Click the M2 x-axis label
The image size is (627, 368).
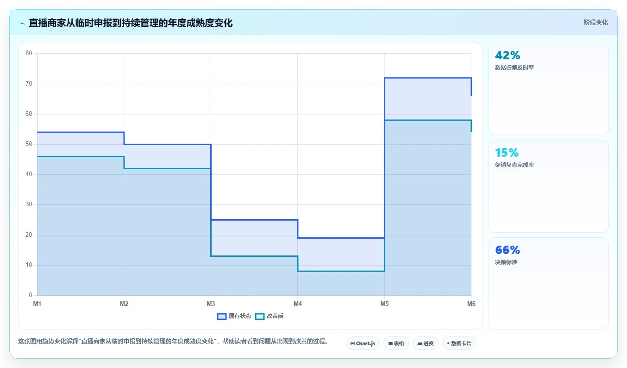pyautogui.click(x=124, y=304)
